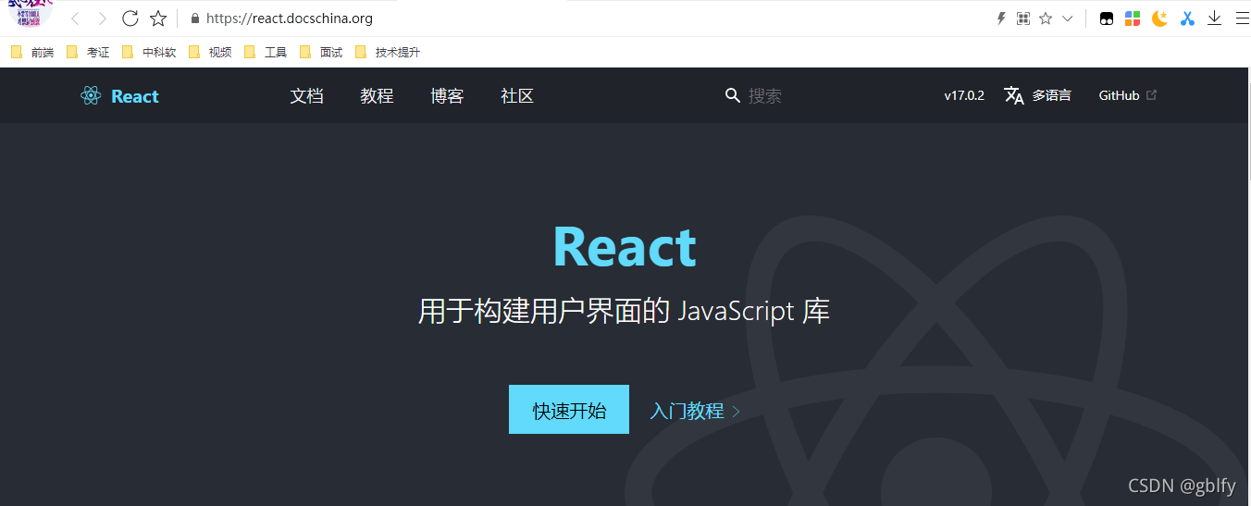
Task: Click the chevron after 入门教程
Action: [737, 412]
